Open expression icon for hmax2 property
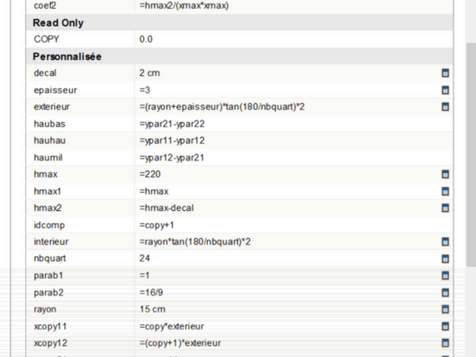This screenshot has width=476, height=357. 445,208
